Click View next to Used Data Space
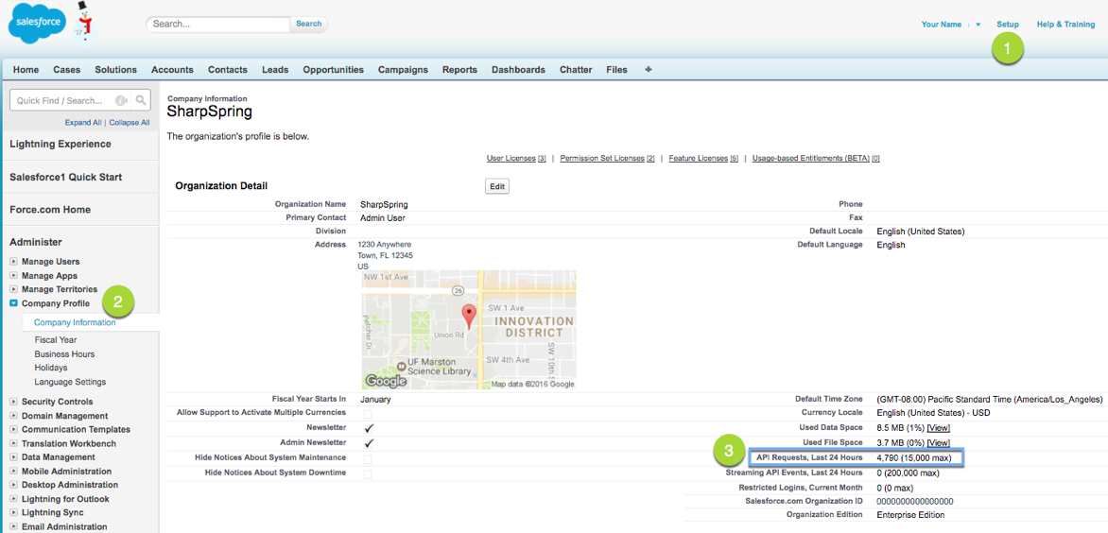 939,428
